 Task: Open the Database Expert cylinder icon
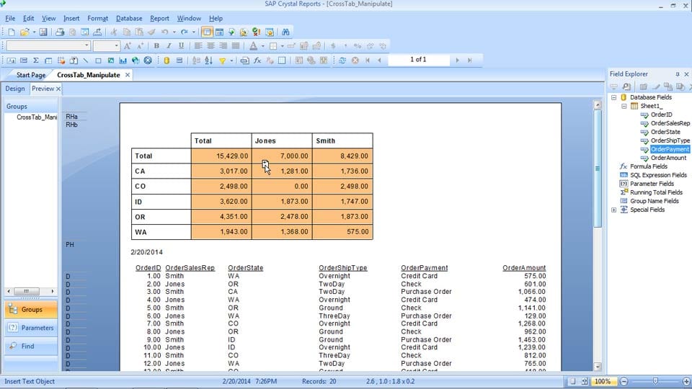coord(167,61)
